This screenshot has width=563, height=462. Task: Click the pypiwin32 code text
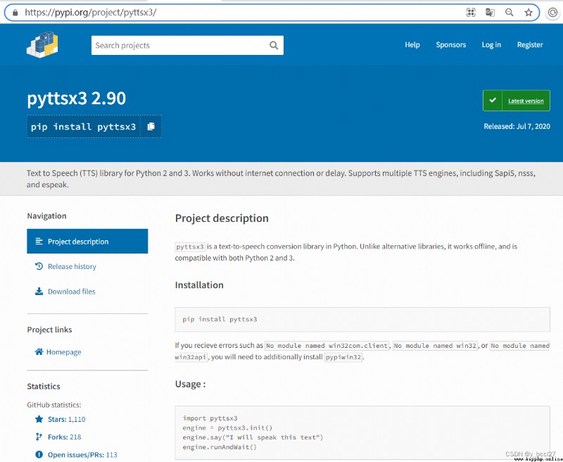tap(343, 357)
